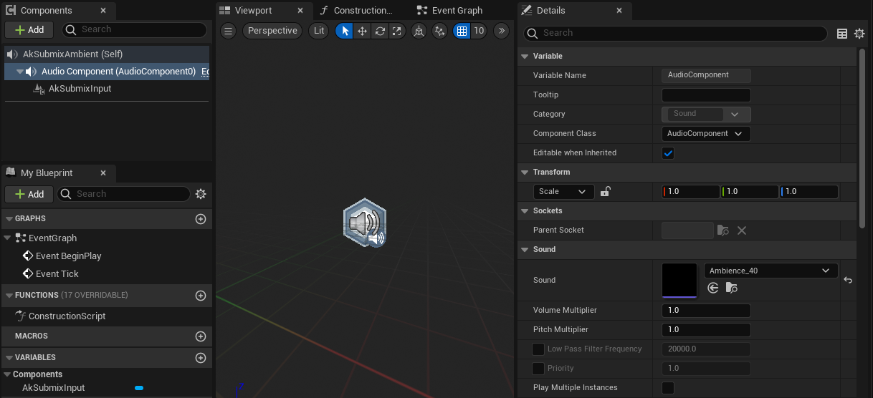Image resolution: width=873 pixels, height=398 pixels.
Task: Collapse the Transform section in Details
Action: 524,173
